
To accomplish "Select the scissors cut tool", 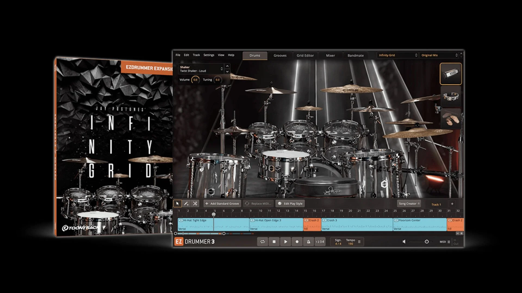I will [x=195, y=203].
